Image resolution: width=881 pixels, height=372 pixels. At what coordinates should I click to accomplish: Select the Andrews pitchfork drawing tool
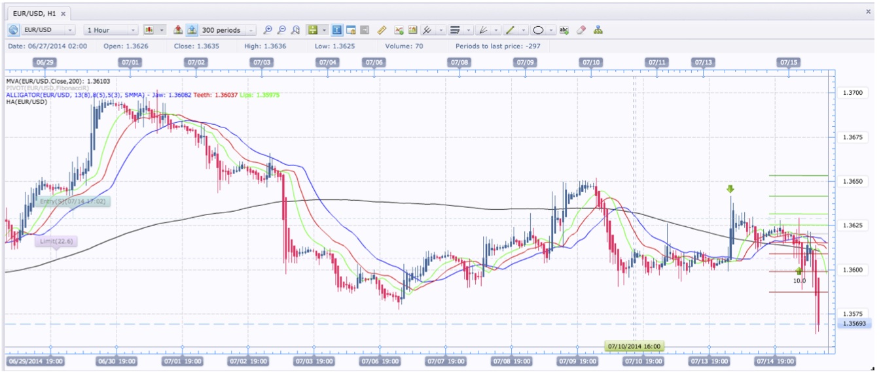click(x=427, y=30)
